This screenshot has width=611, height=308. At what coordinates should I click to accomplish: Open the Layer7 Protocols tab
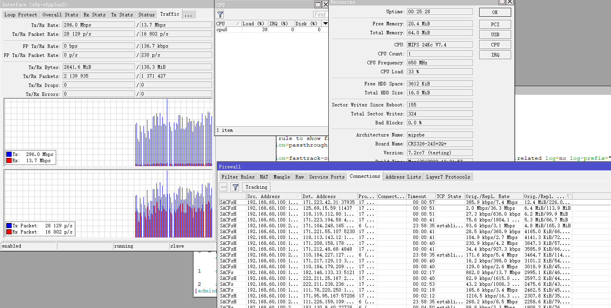[x=448, y=177]
